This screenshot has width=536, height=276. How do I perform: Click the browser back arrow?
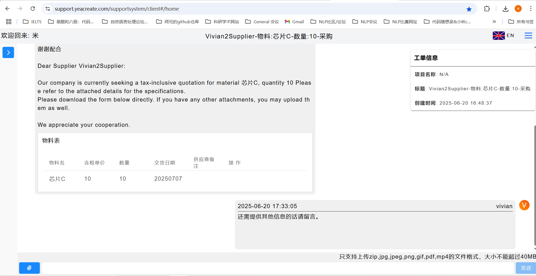8,9
